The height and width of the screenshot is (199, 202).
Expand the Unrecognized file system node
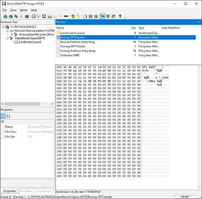[x=12, y=34]
